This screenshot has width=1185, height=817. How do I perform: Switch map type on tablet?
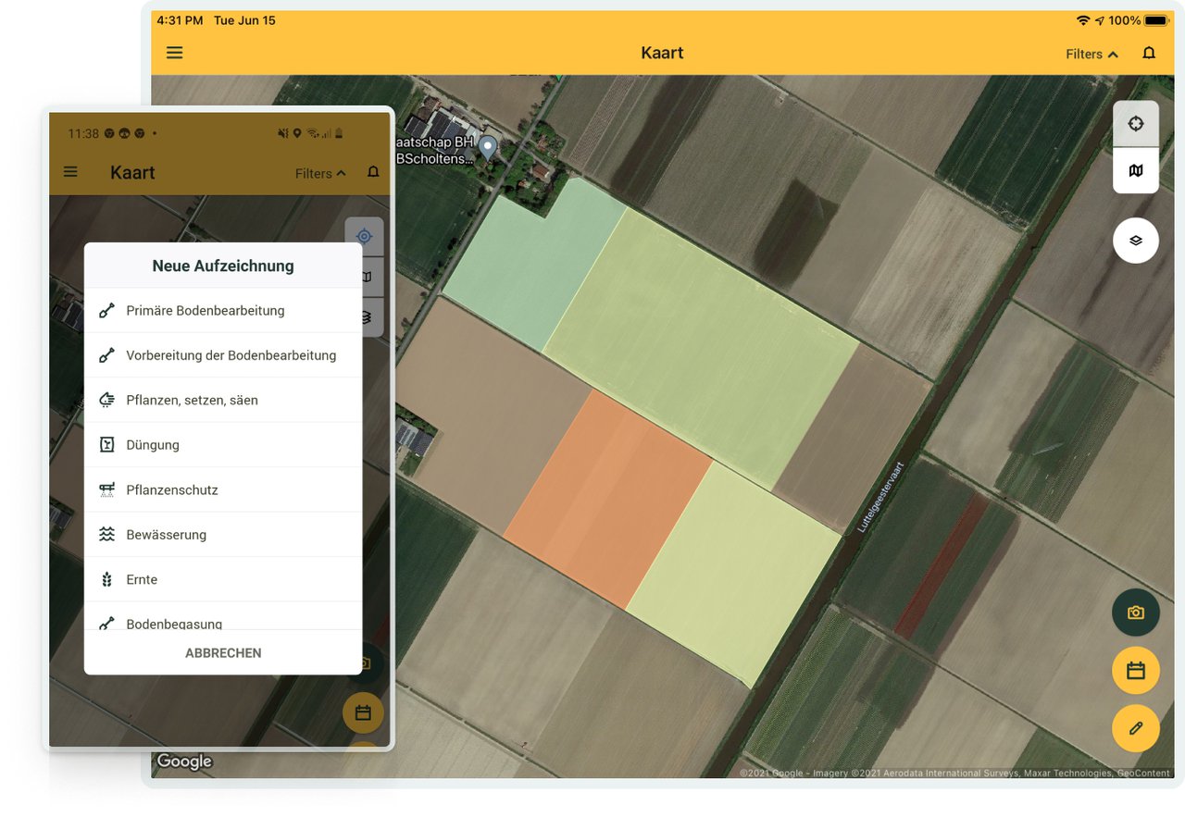1136,170
